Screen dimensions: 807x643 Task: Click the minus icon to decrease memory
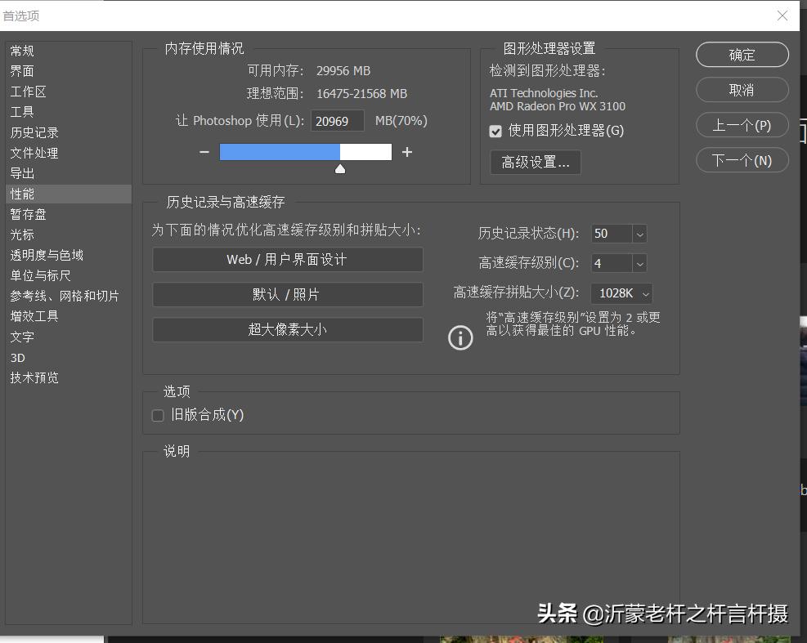coord(204,152)
